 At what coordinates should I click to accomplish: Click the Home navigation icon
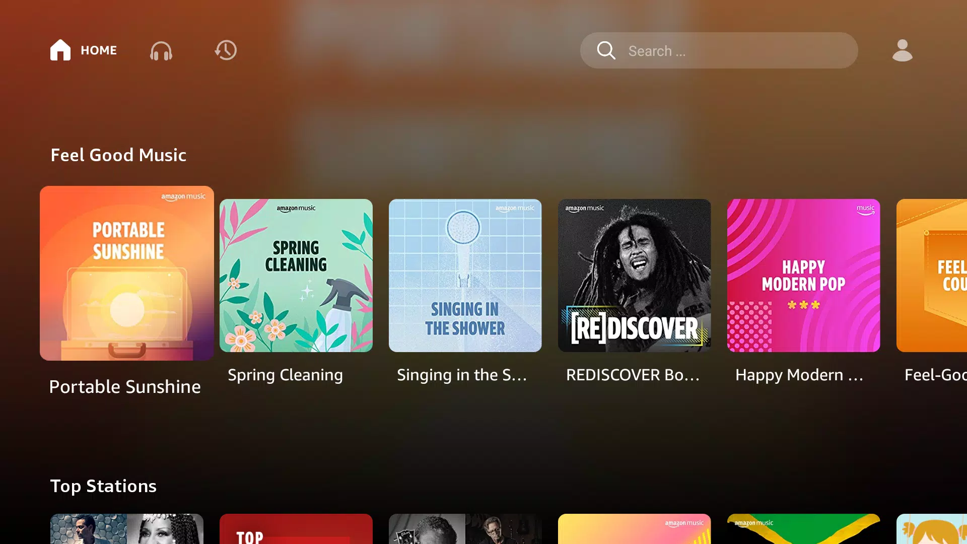[x=60, y=50]
